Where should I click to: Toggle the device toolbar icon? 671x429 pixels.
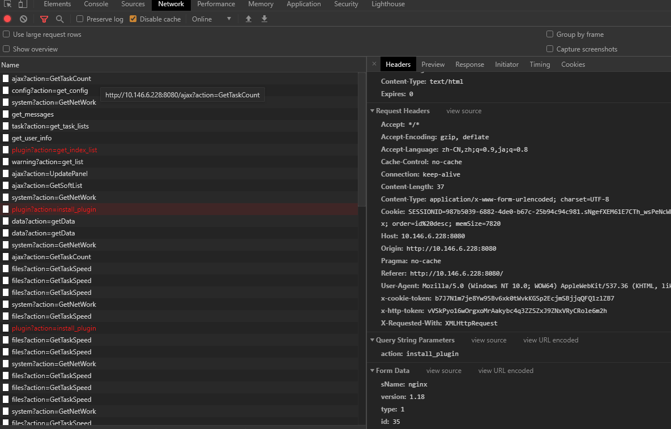coord(23,4)
